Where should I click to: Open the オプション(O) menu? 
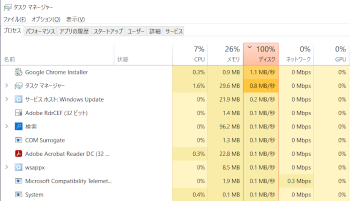46,19
